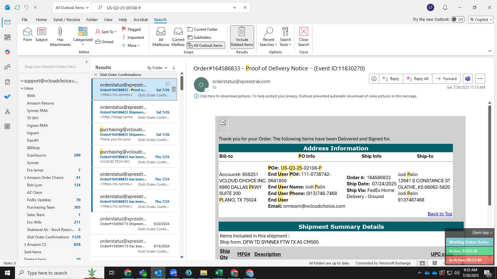Open Mail view in left sidebar
The width and height of the screenshot is (497, 279).
tap(7, 22)
